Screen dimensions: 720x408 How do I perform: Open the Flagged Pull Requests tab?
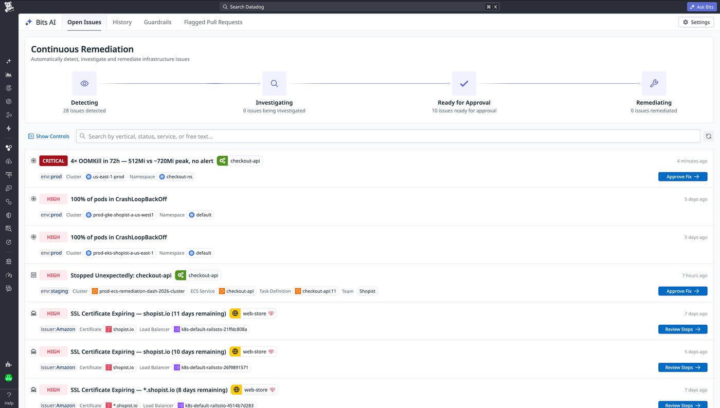click(213, 22)
